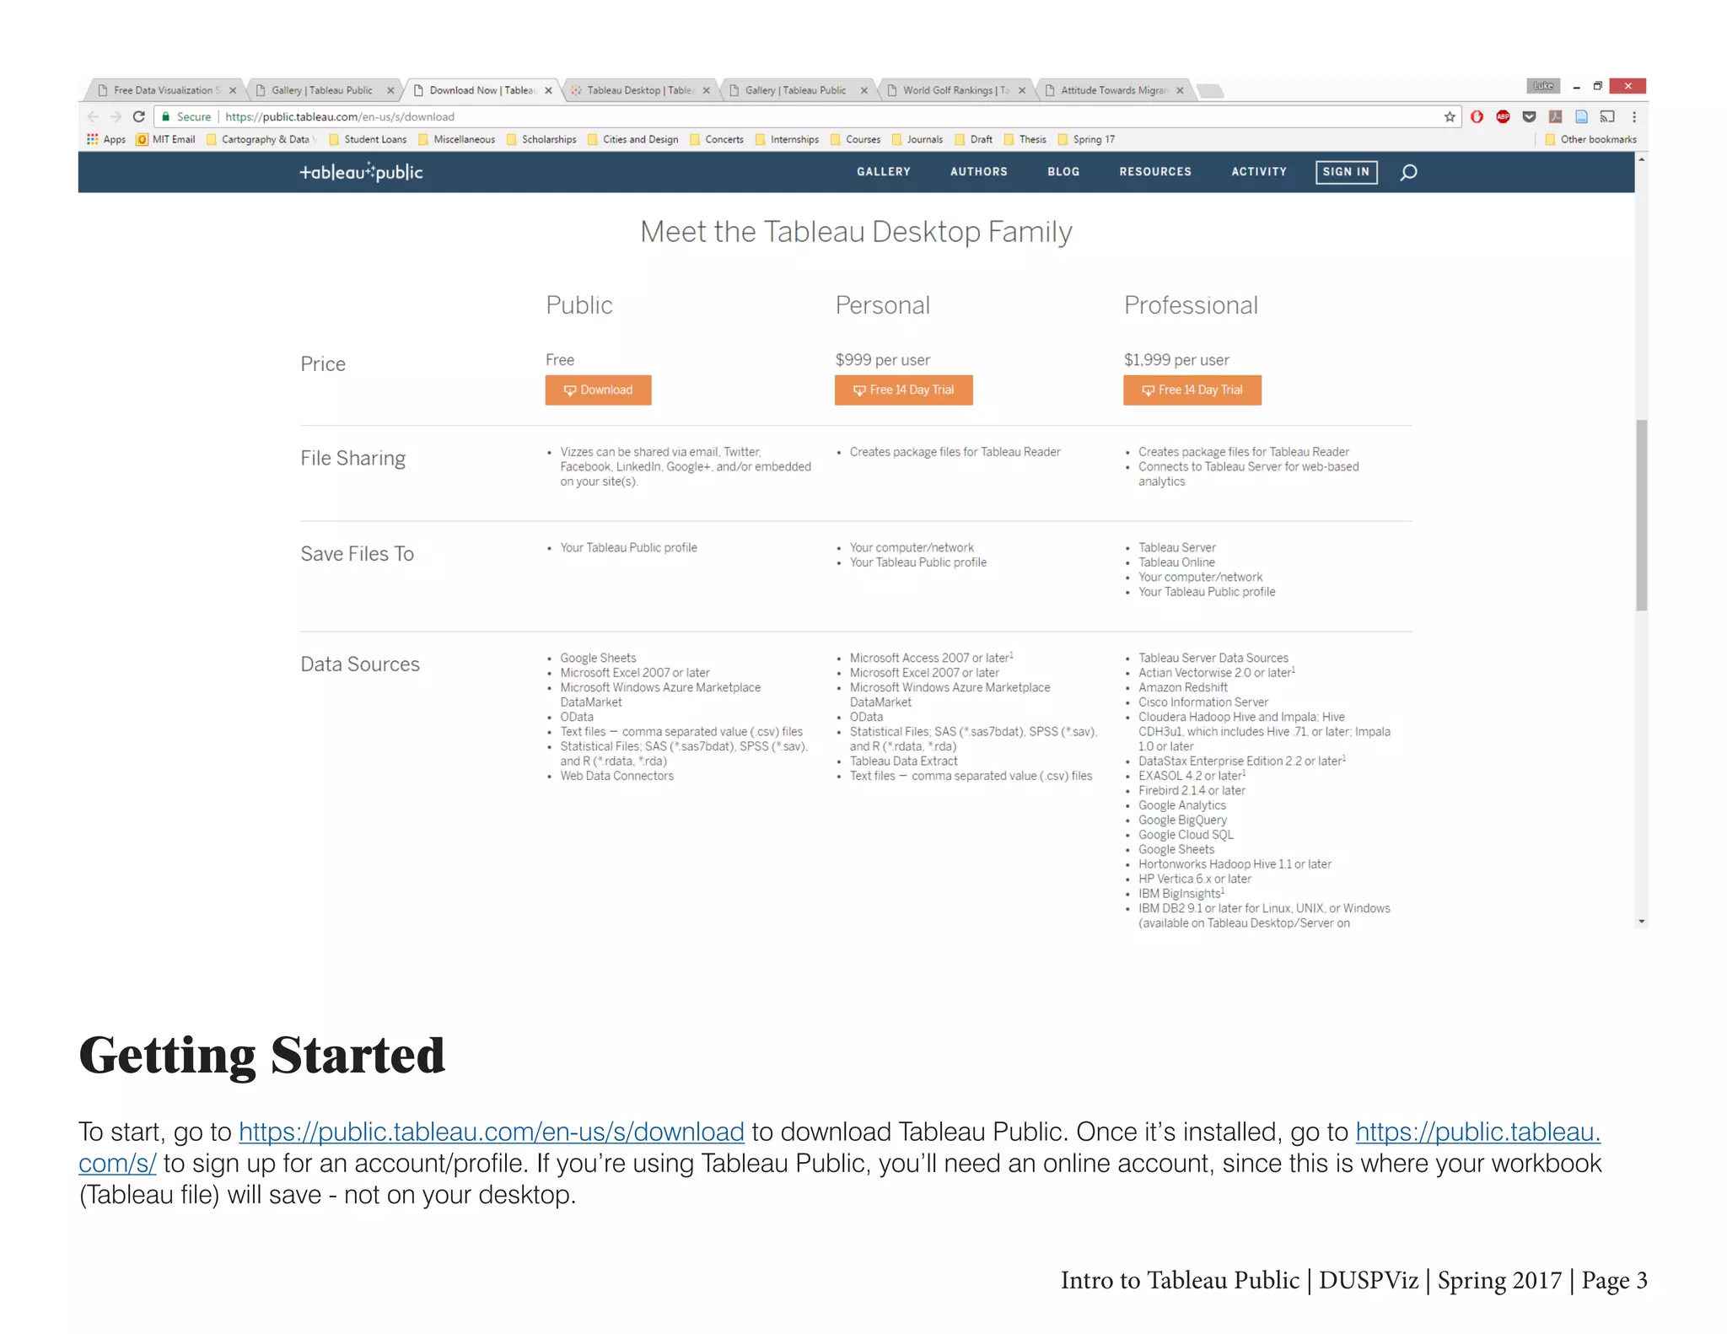Click the Personal column heading
This screenshot has height=1334, width=1727.
tap(883, 305)
